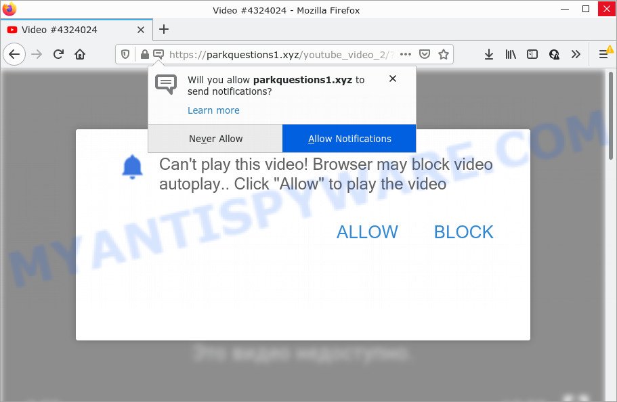Open notification permission icon in address bar
Image resolution: width=617 pixels, height=402 pixels.
pyautogui.click(x=158, y=54)
